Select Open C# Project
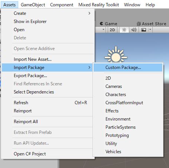 point(47,154)
